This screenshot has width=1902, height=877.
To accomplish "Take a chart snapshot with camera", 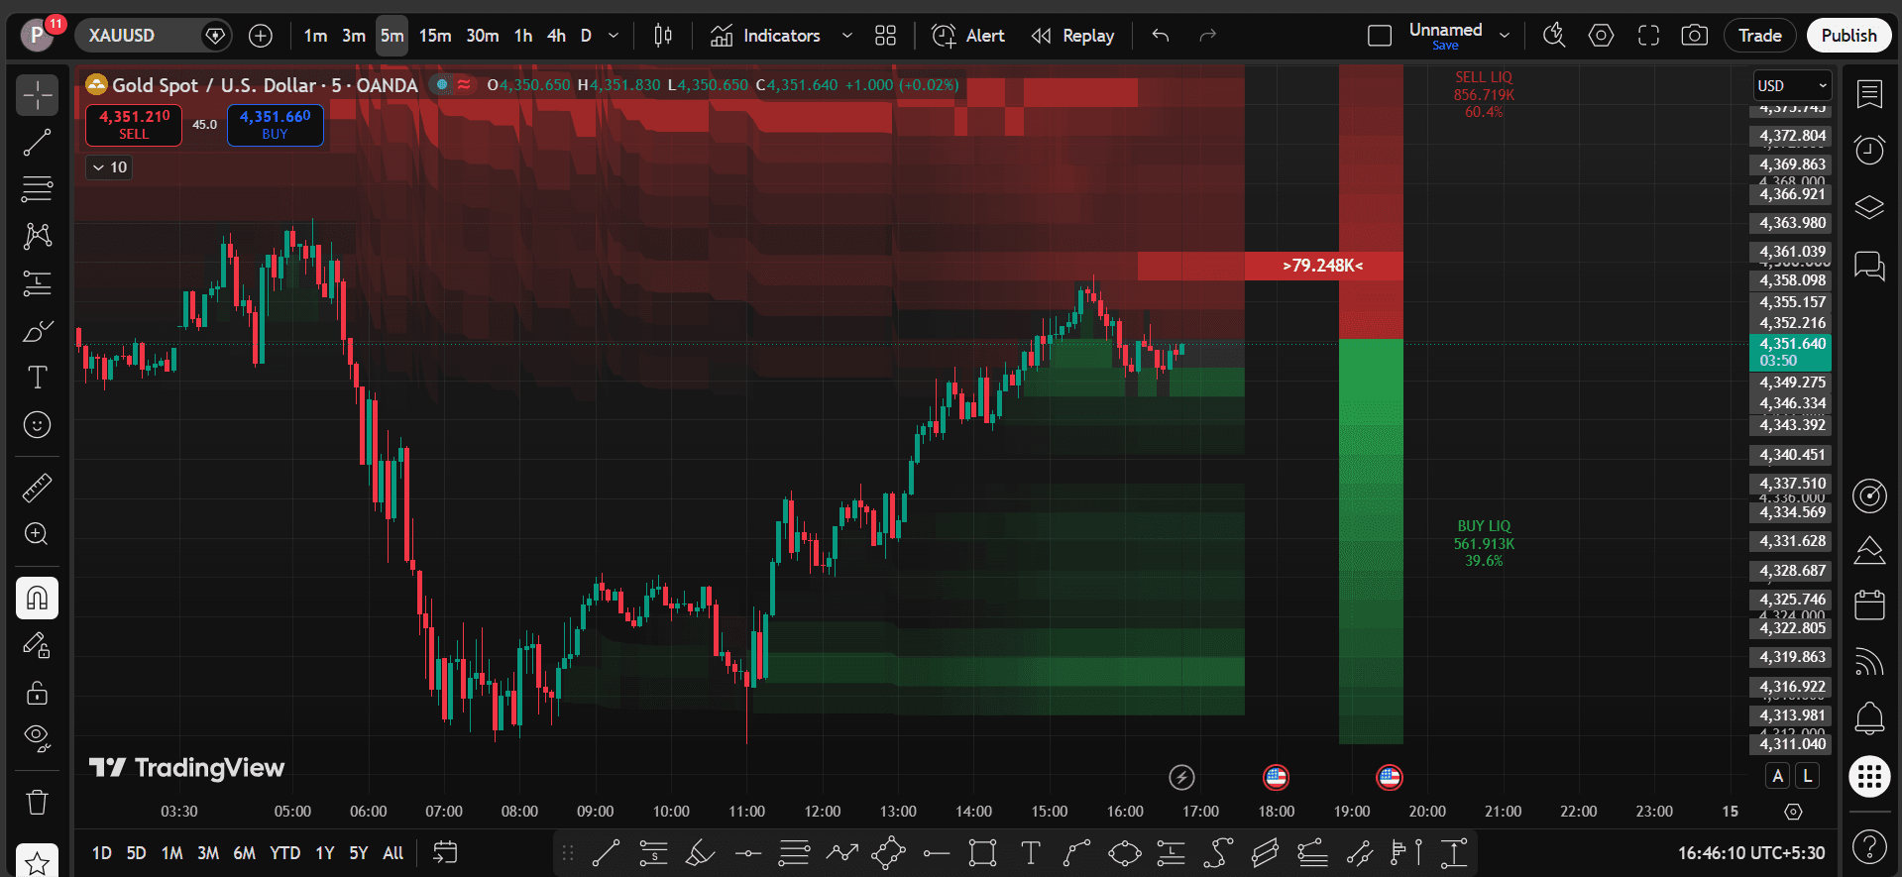I will point(1695,36).
